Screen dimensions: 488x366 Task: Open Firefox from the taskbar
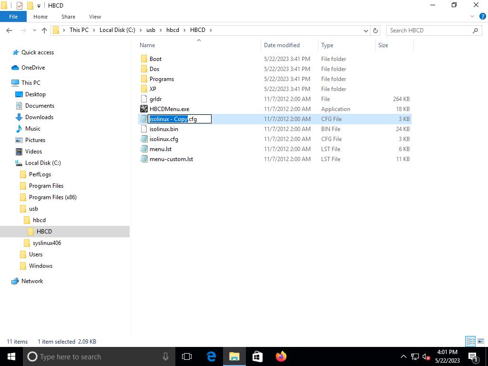click(x=281, y=356)
